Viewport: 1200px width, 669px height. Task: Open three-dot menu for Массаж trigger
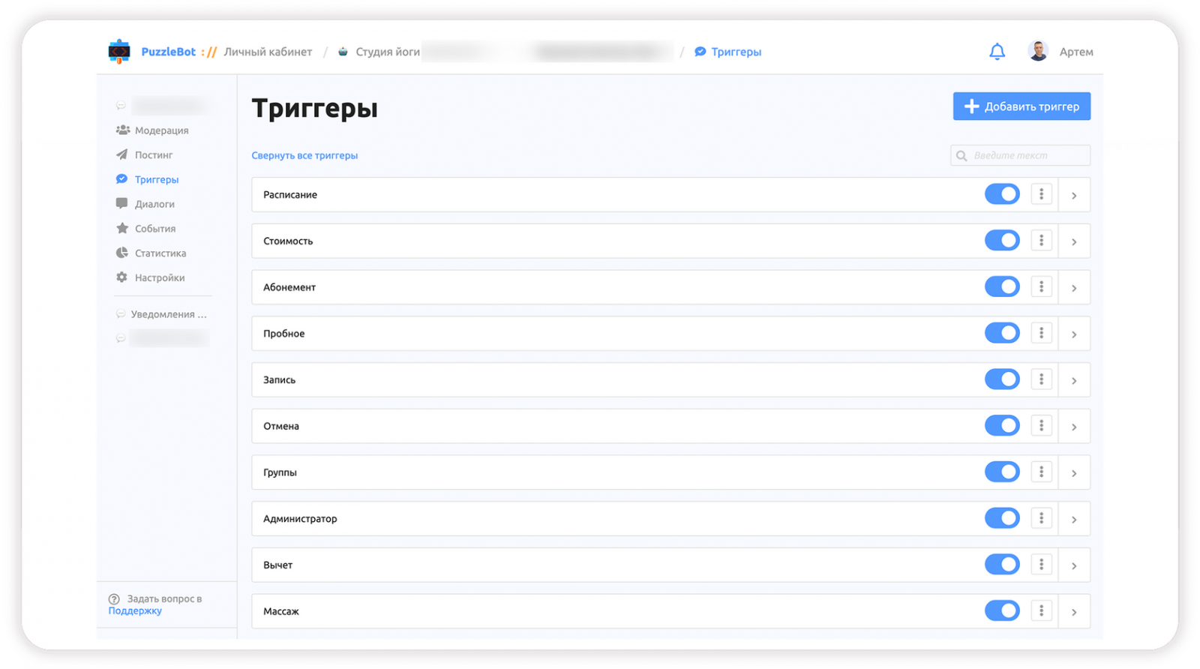(1041, 611)
